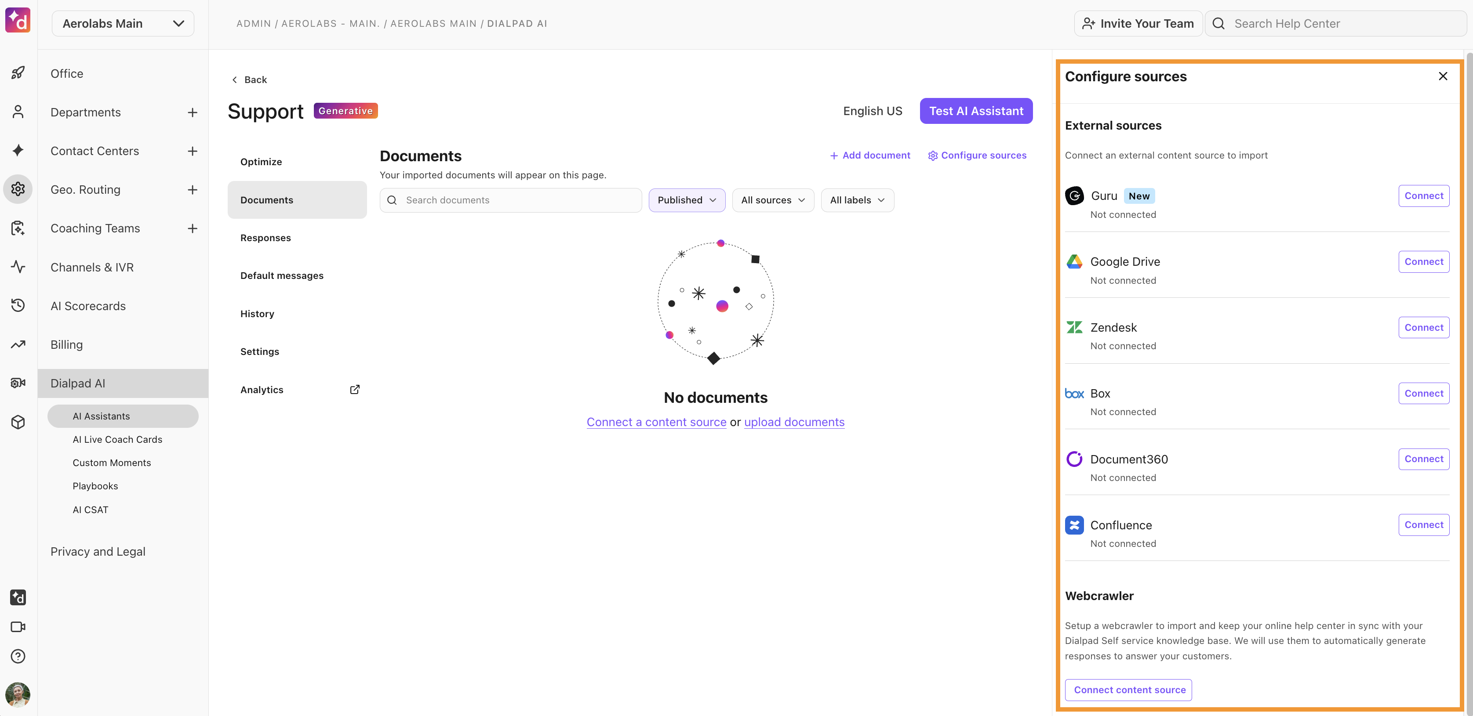Go back using the Back chevron link

249,80
